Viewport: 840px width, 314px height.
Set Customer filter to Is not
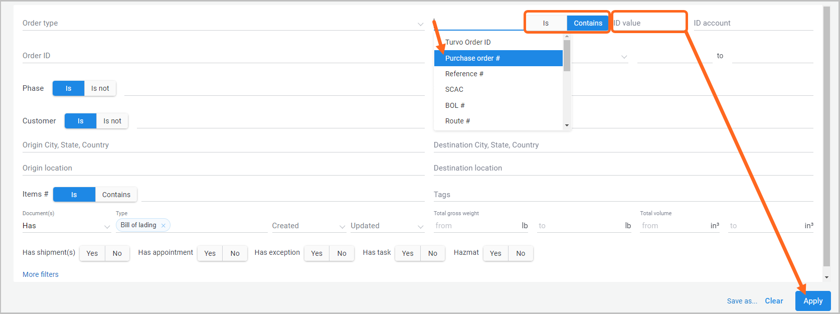[112, 121]
